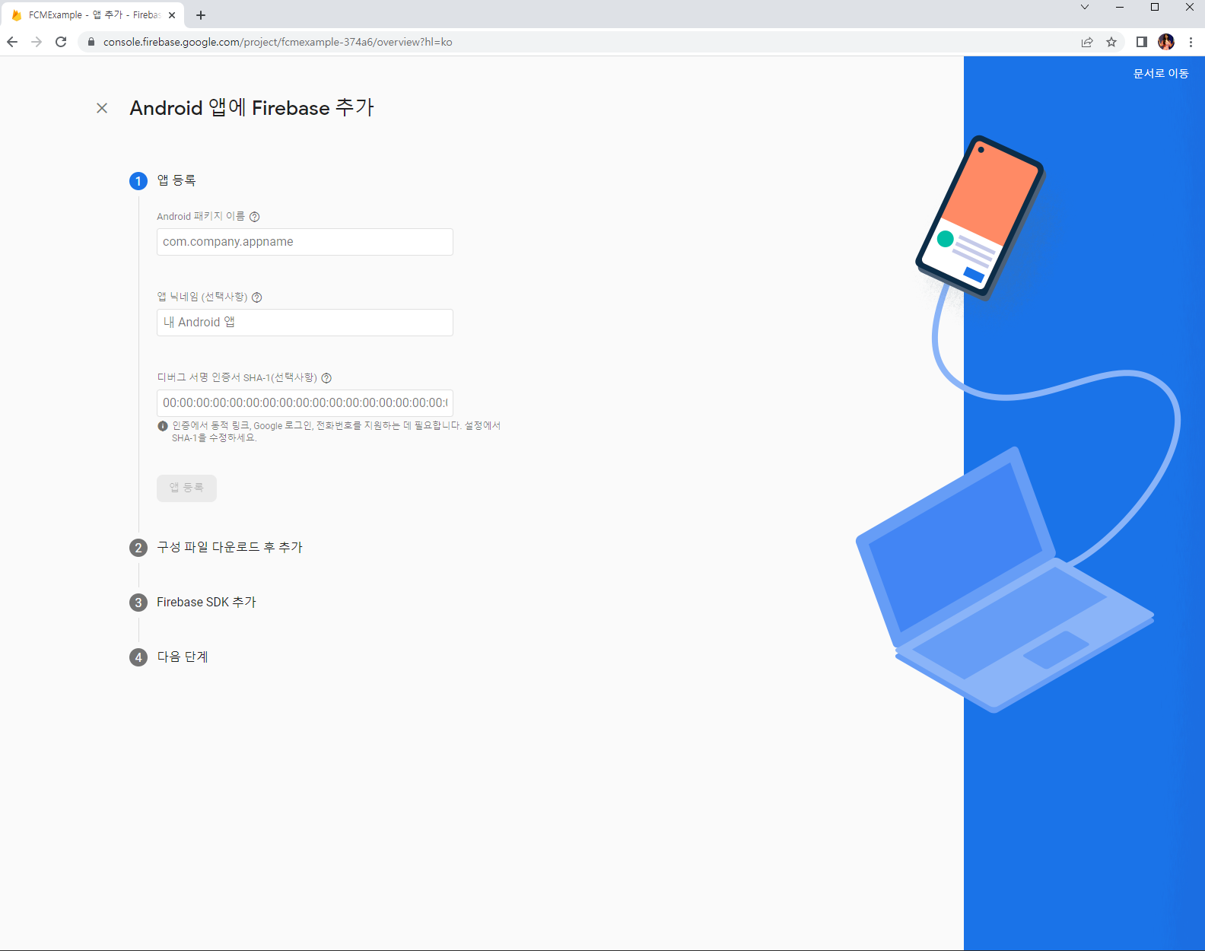The height and width of the screenshot is (951, 1205).
Task: Open the 문서로 이동 docs link
Action: (x=1161, y=74)
